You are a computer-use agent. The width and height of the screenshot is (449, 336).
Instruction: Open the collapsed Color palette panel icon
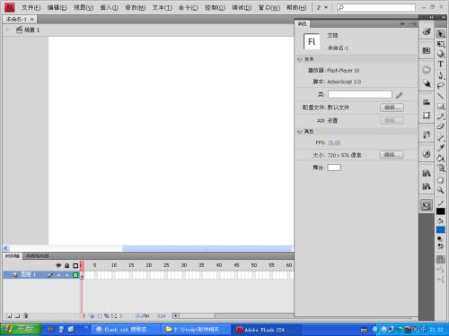pyautogui.click(x=427, y=31)
